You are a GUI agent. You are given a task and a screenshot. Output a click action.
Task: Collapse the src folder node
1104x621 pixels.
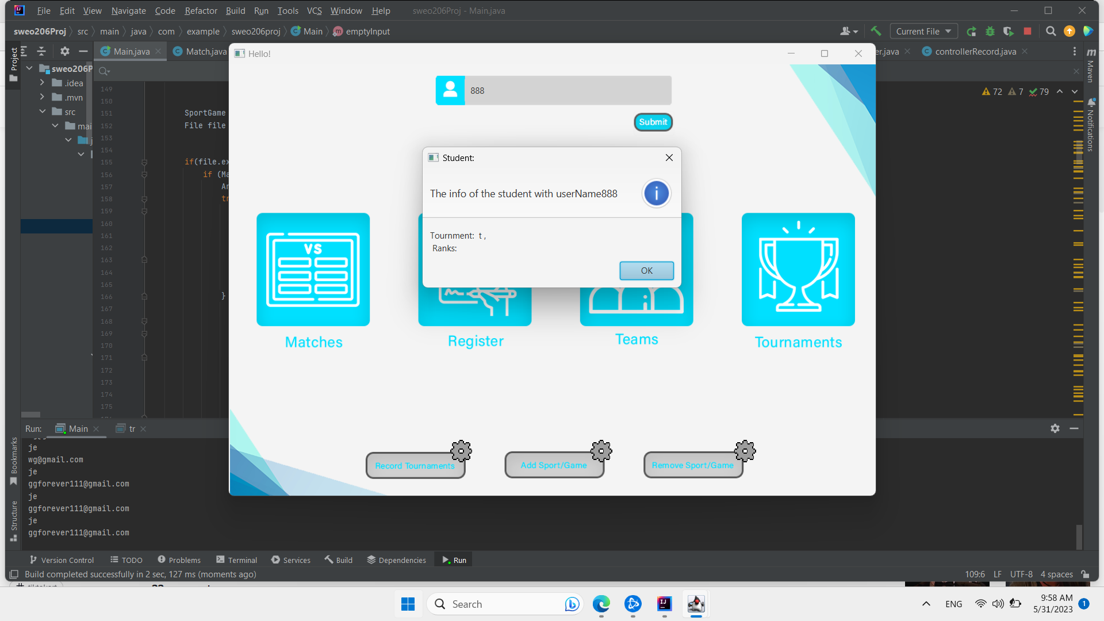[42, 112]
